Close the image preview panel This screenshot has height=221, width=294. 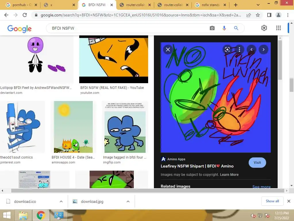(x=168, y=49)
